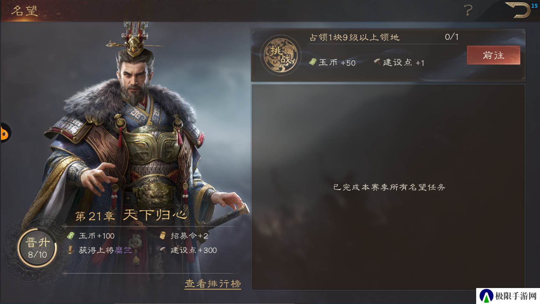This screenshot has width=540, height=304.
Task: Open the question mark help icon
Action: (x=468, y=10)
